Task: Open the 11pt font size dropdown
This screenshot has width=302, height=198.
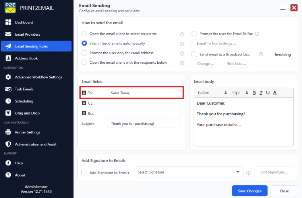Action: coord(239,93)
